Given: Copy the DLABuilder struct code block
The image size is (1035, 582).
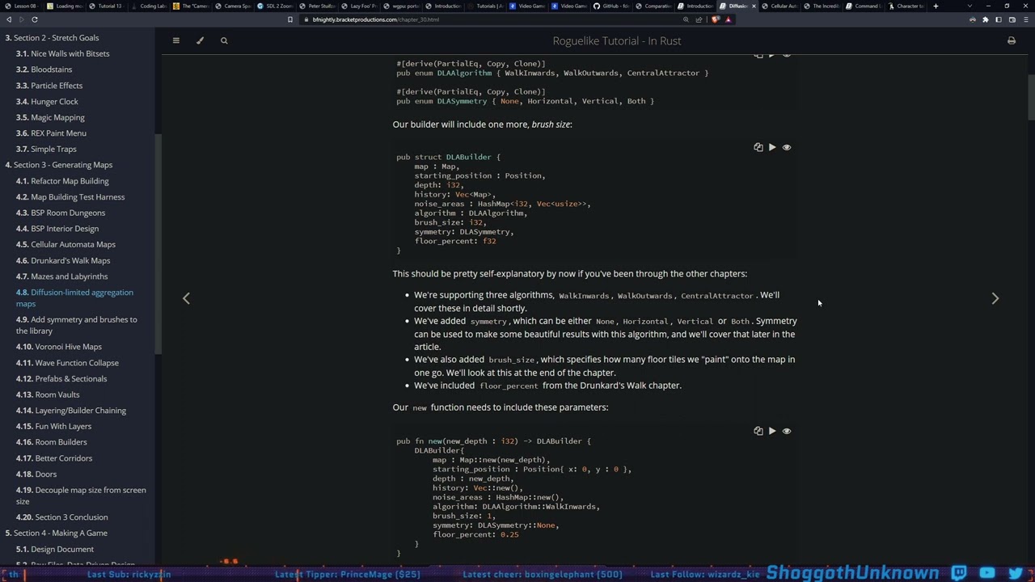Looking at the screenshot, I should click(758, 147).
